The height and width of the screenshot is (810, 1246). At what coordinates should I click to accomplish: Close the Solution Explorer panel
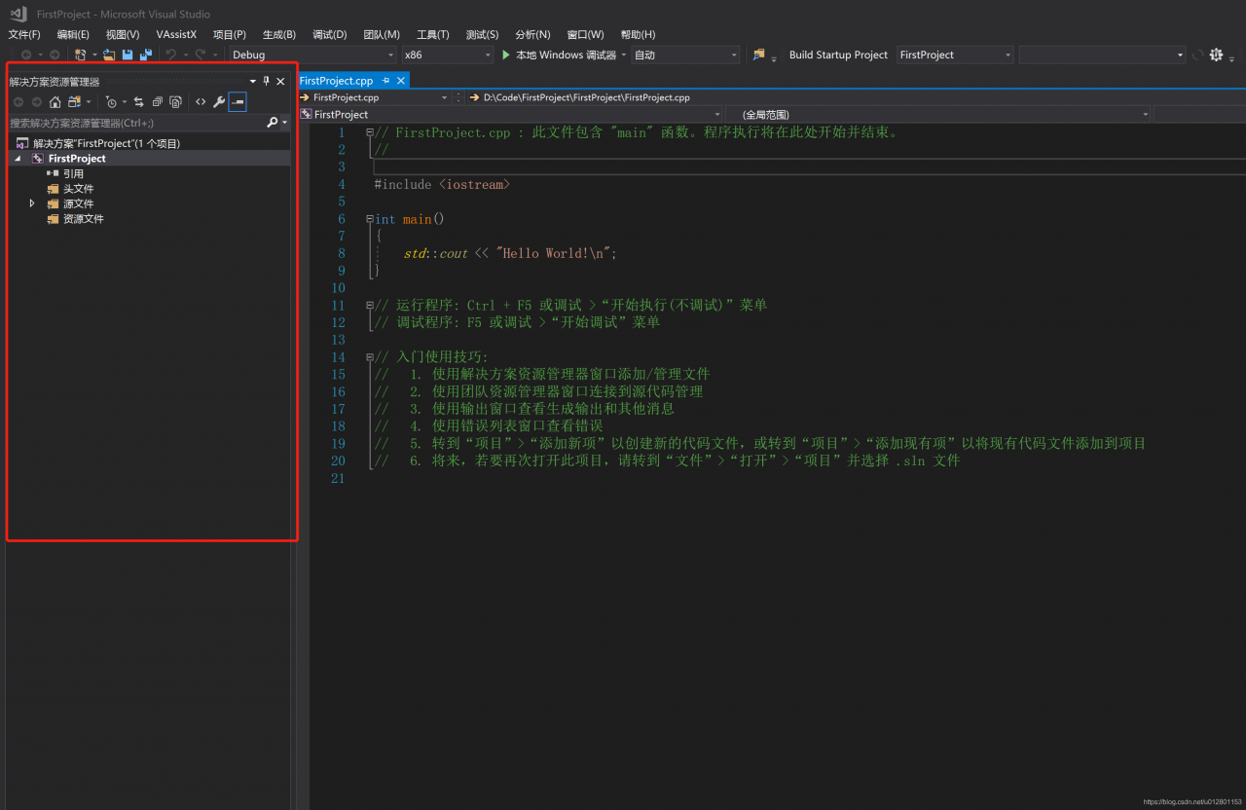pos(281,82)
